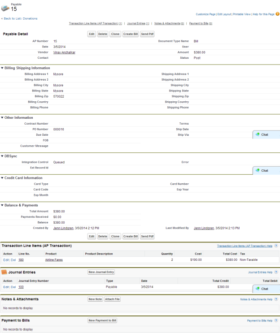Image resolution: width=280 pixels, height=333 pixels.
Task: Jump to Payment to Bills [0] anchor link at top
Action: 201,23
